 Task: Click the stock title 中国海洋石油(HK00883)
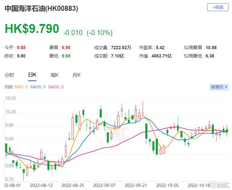coord(41,8)
